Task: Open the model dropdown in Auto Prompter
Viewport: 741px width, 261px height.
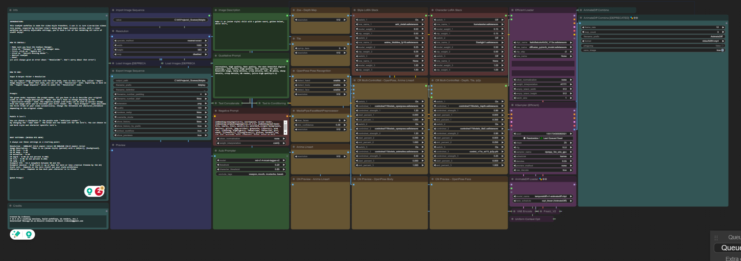Action: point(251,160)
